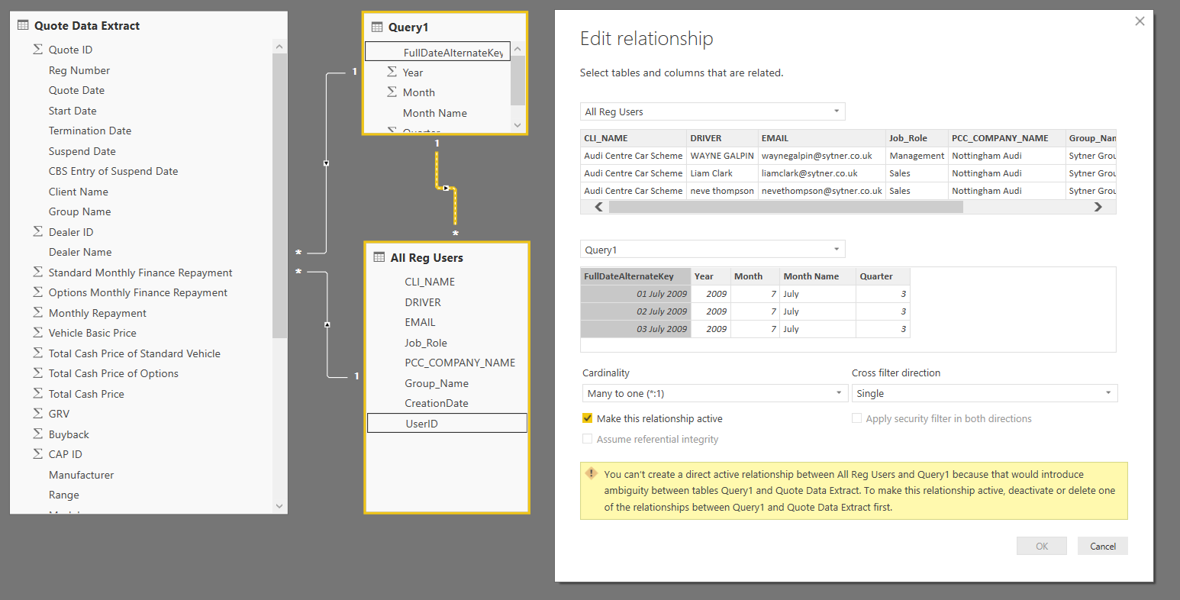1180x600 pixels.
Task: Select the FullDateAlternateKey column header in the preview
Action: pos(636,276)
